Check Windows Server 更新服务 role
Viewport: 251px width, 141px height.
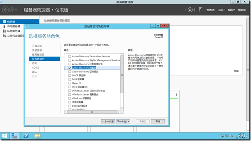(69, 95)
